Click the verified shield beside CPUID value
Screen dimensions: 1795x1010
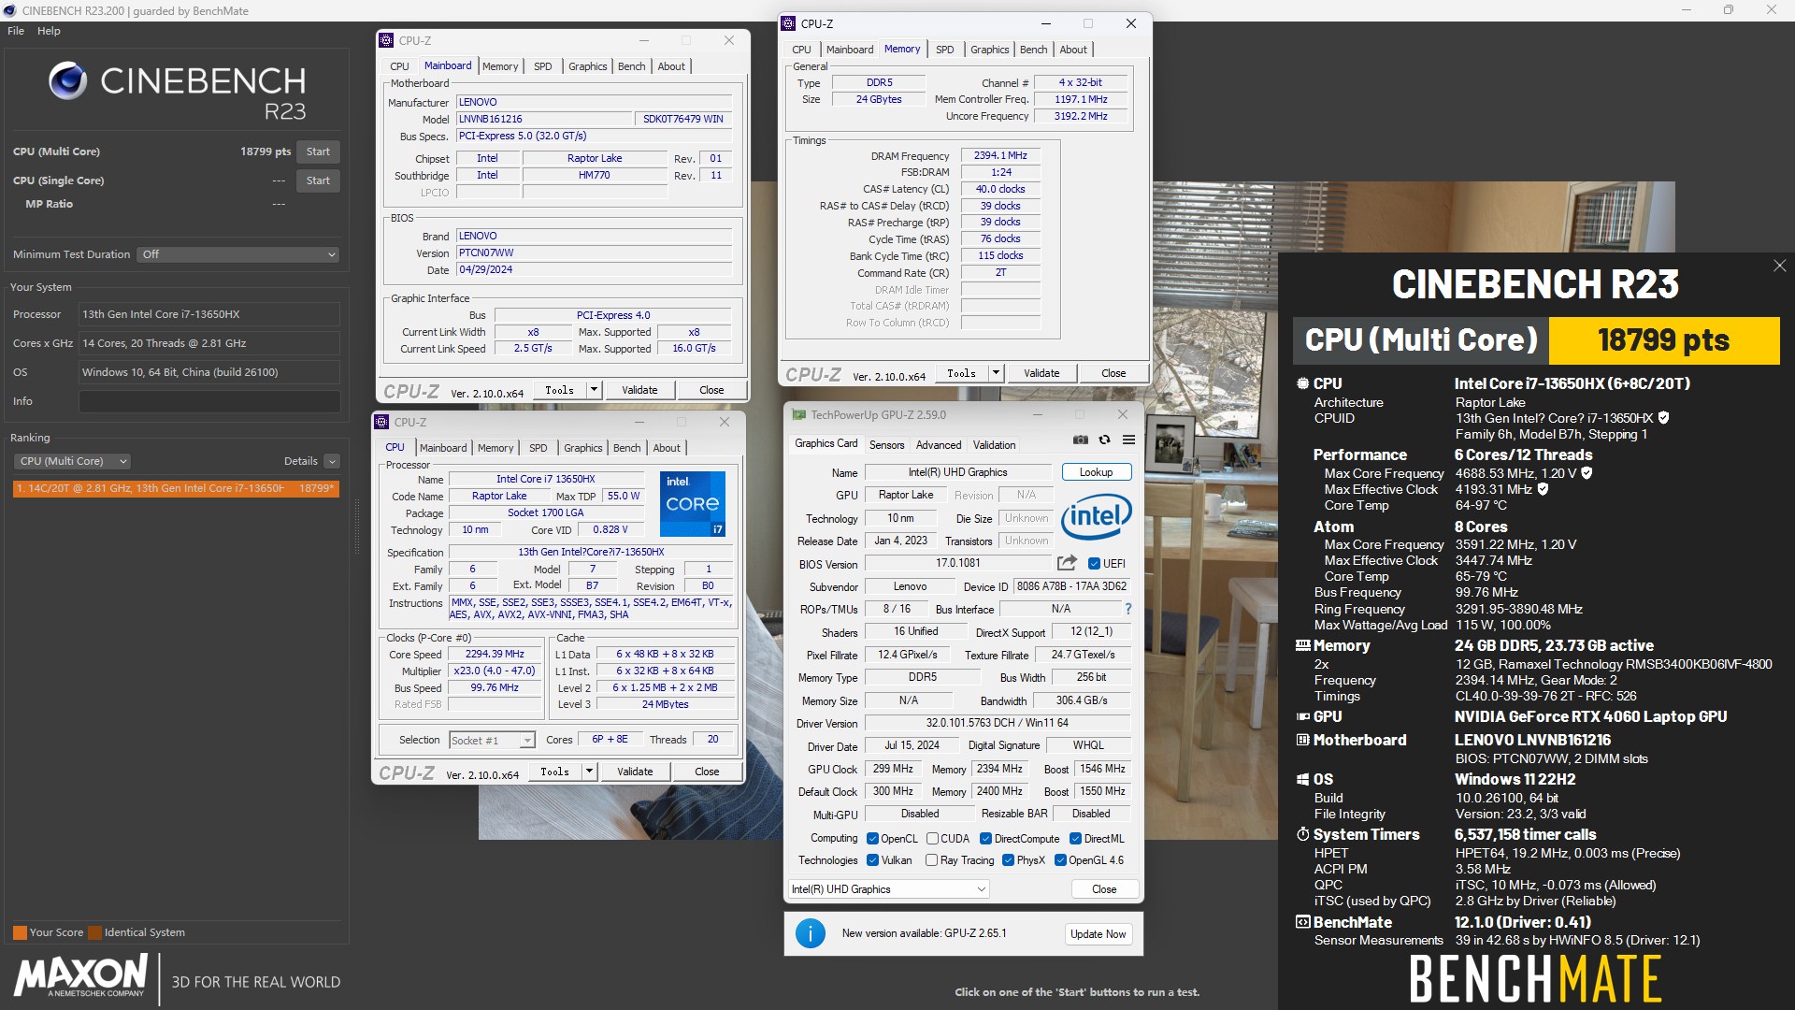point(1663,418)
